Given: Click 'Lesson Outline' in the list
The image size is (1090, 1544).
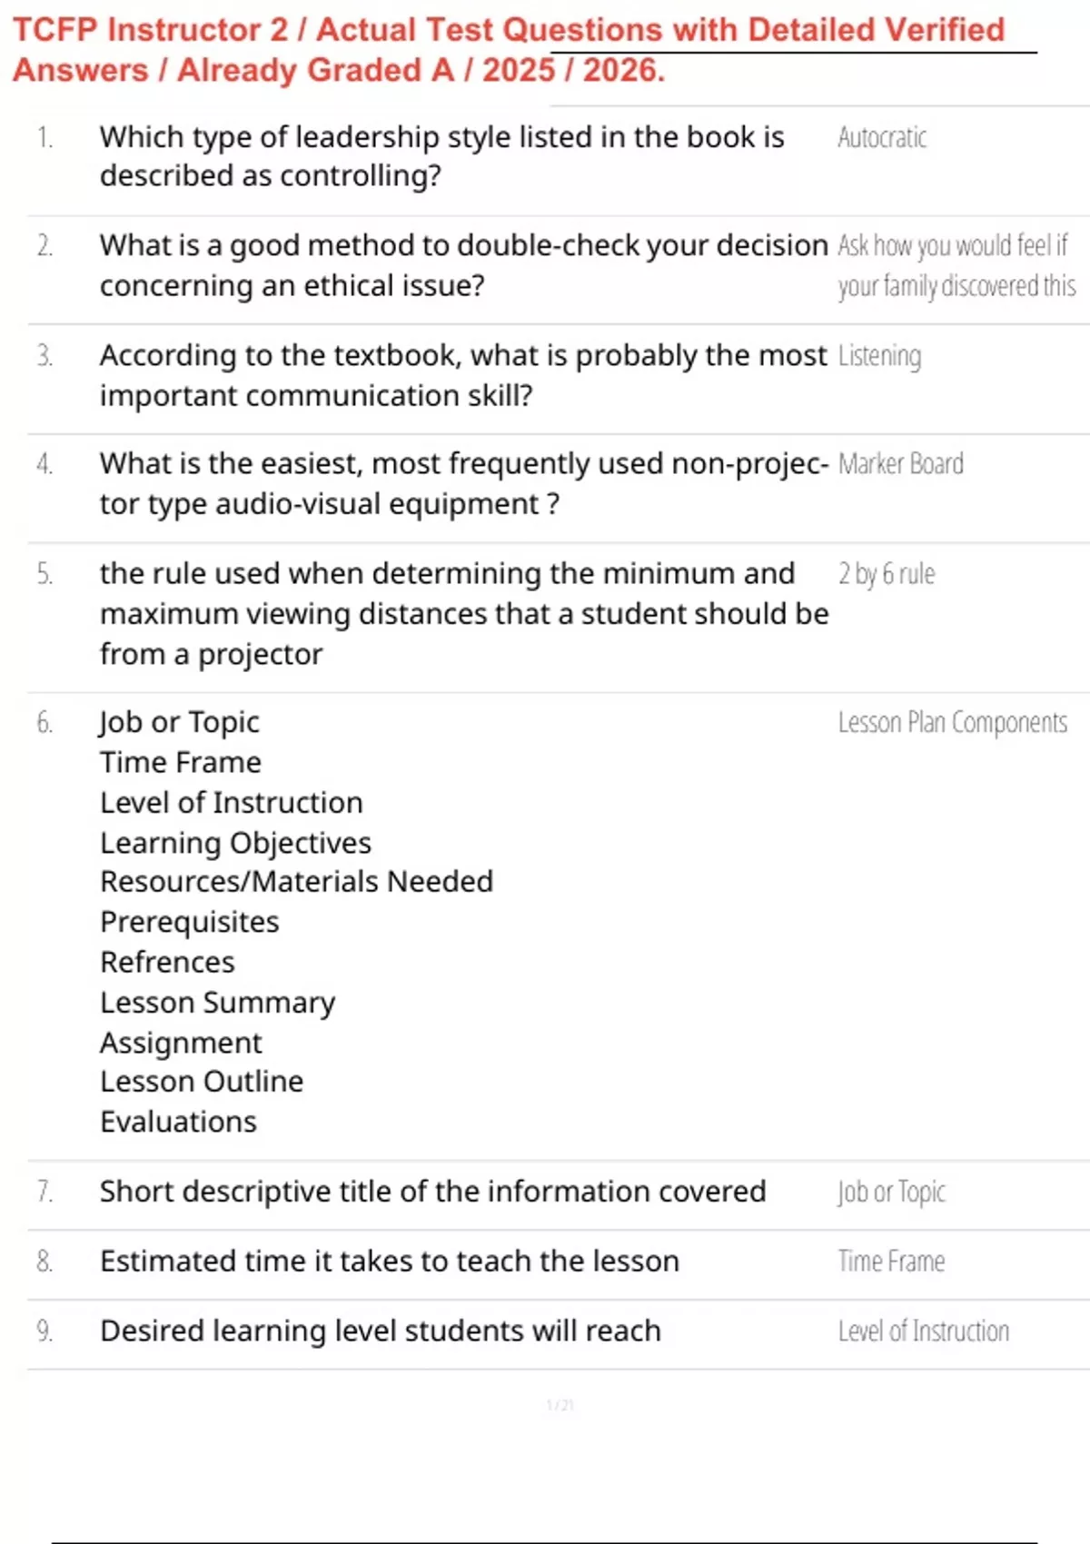Looking at the screenshot, I should 202,1082.
